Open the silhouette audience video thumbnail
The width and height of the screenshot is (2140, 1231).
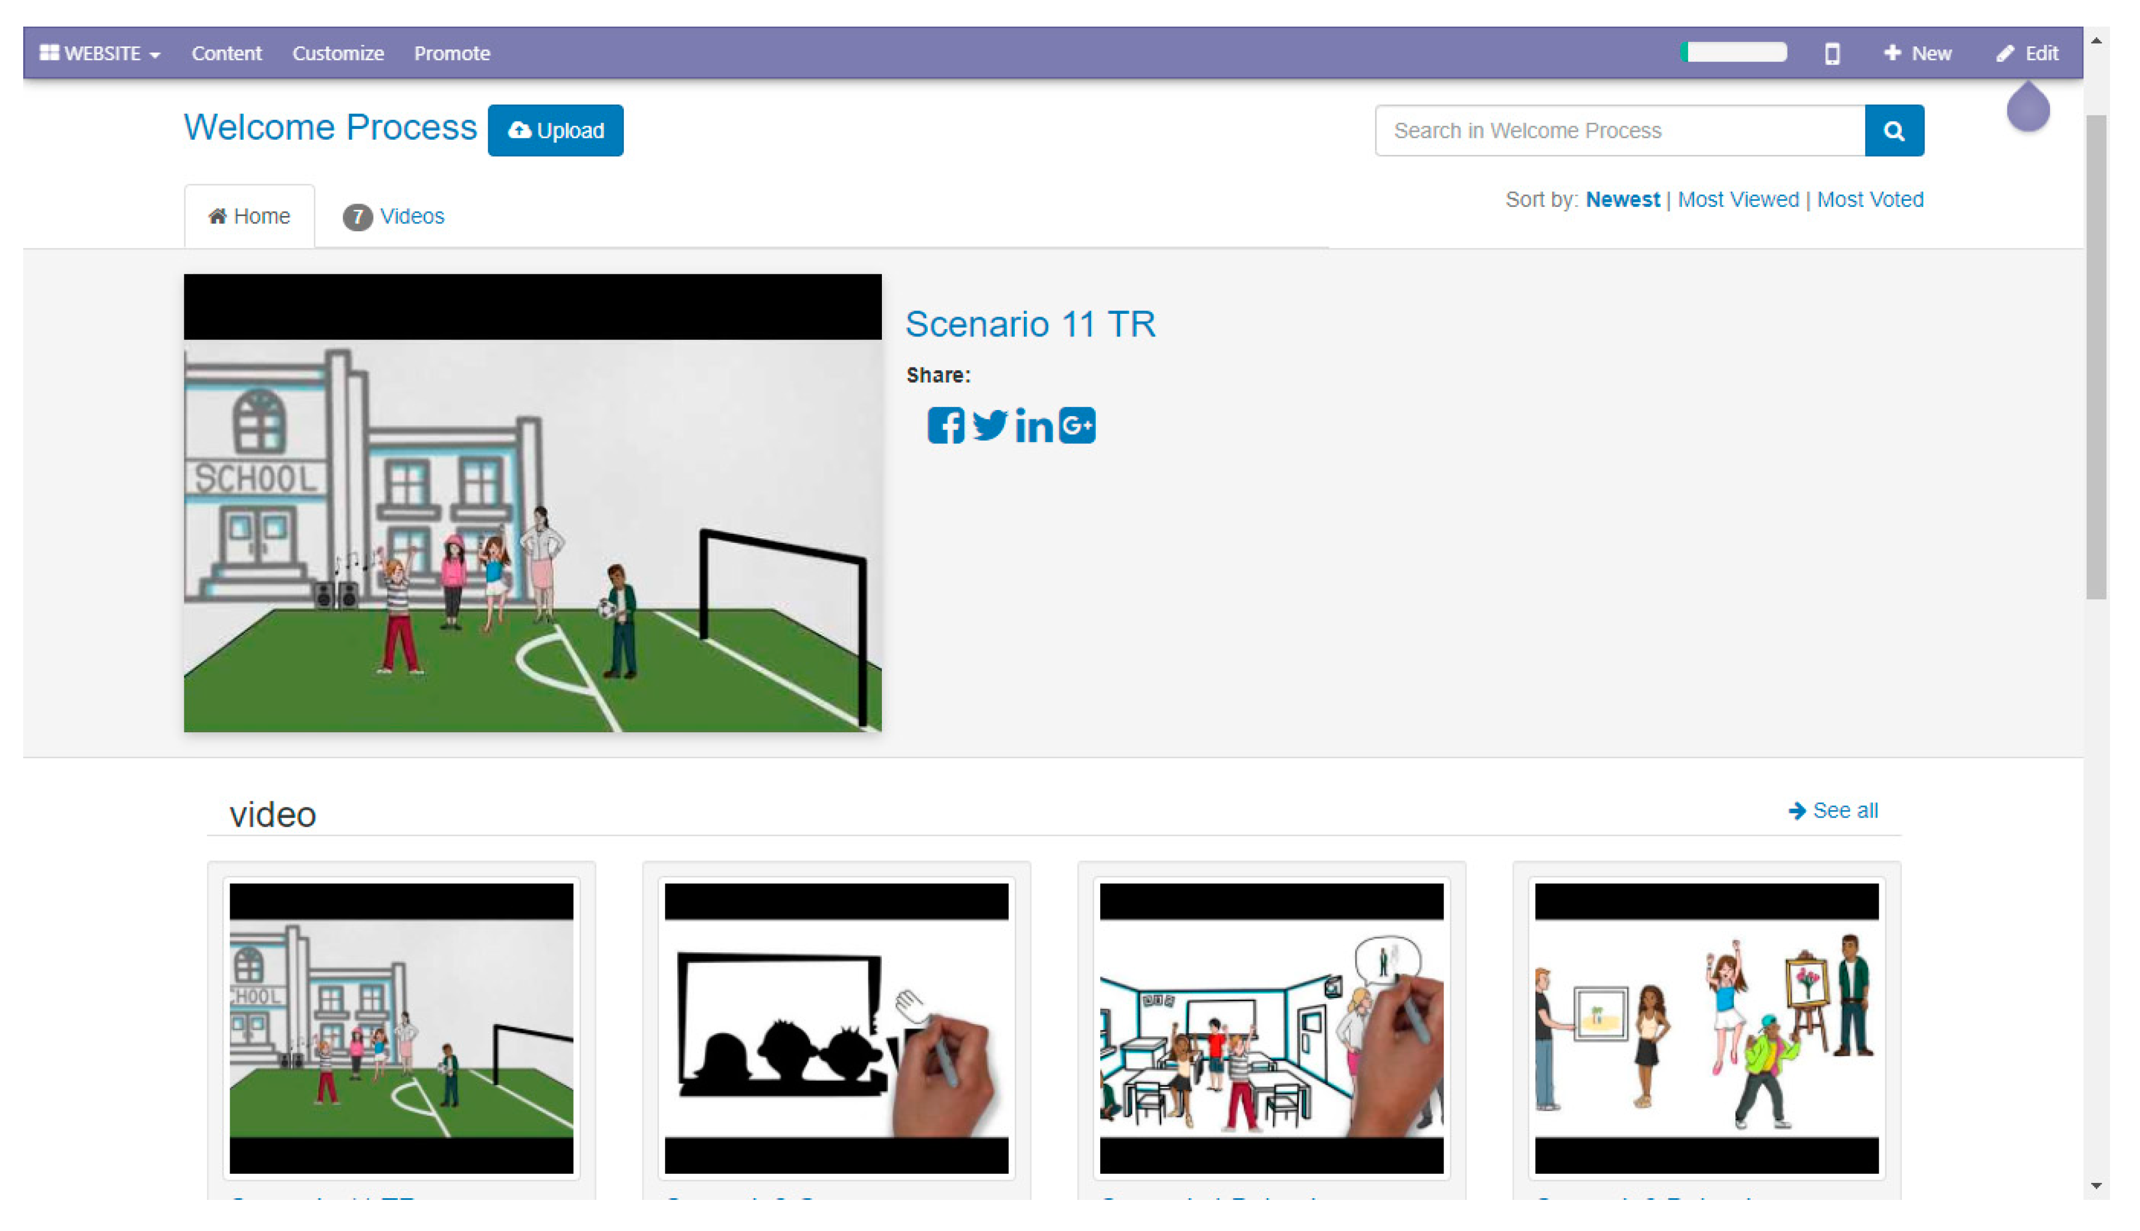(836, 1028)
